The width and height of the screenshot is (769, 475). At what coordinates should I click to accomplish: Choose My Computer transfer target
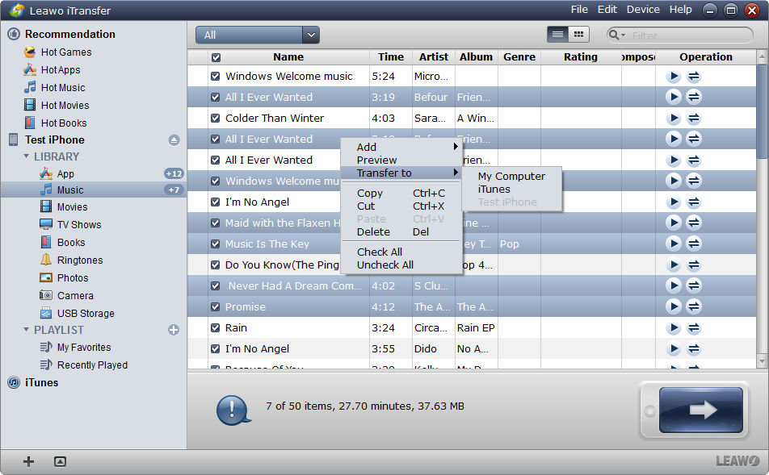511,177
